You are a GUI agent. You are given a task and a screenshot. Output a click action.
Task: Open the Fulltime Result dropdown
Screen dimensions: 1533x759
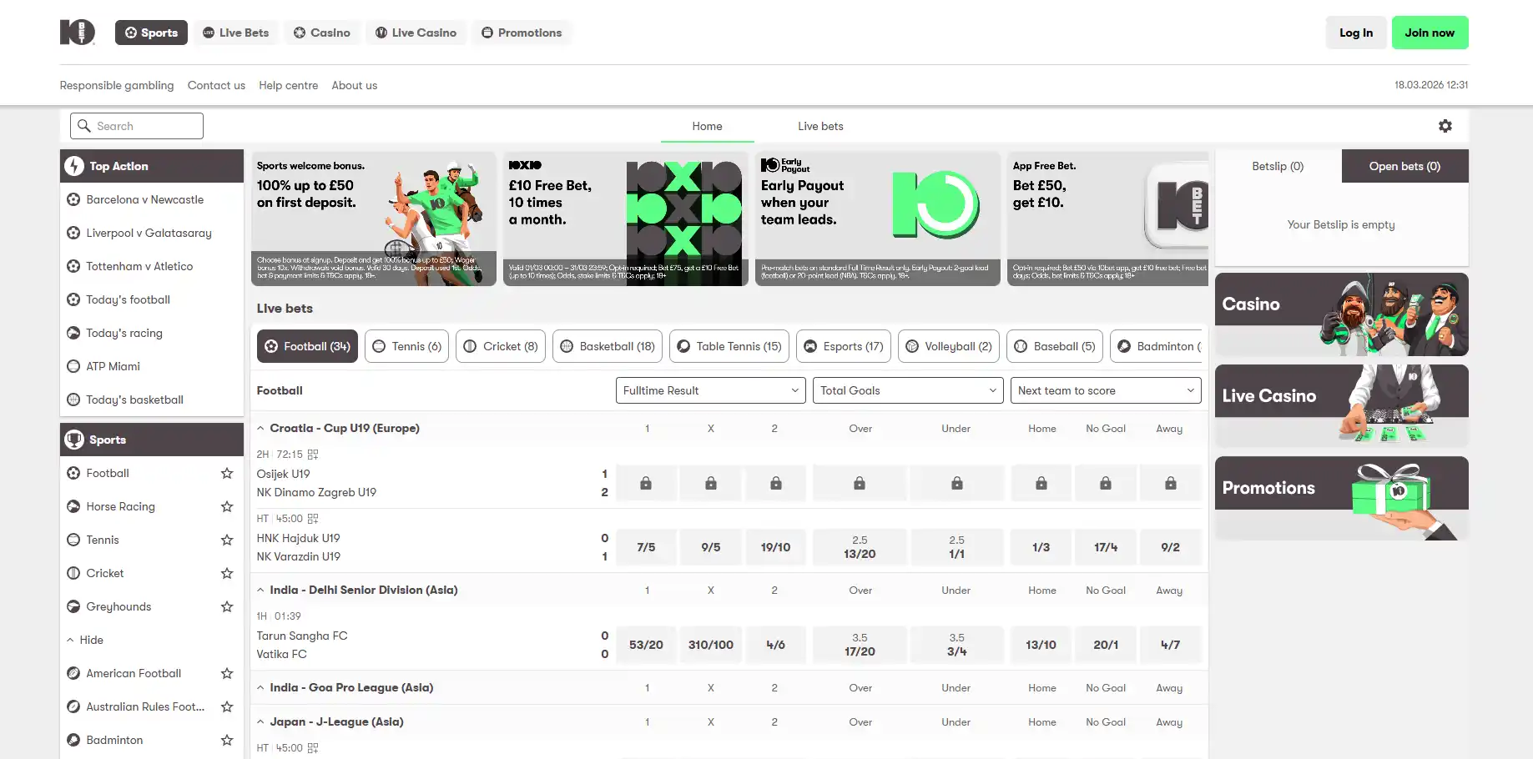(x=711, y=390)
